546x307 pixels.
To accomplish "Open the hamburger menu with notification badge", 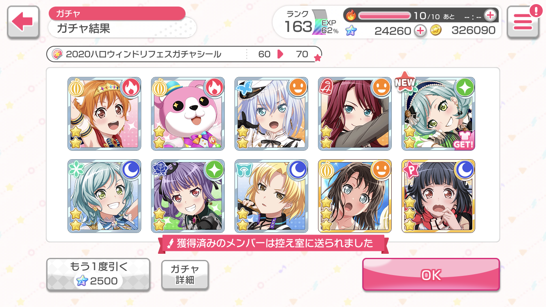I will (523, 23).
